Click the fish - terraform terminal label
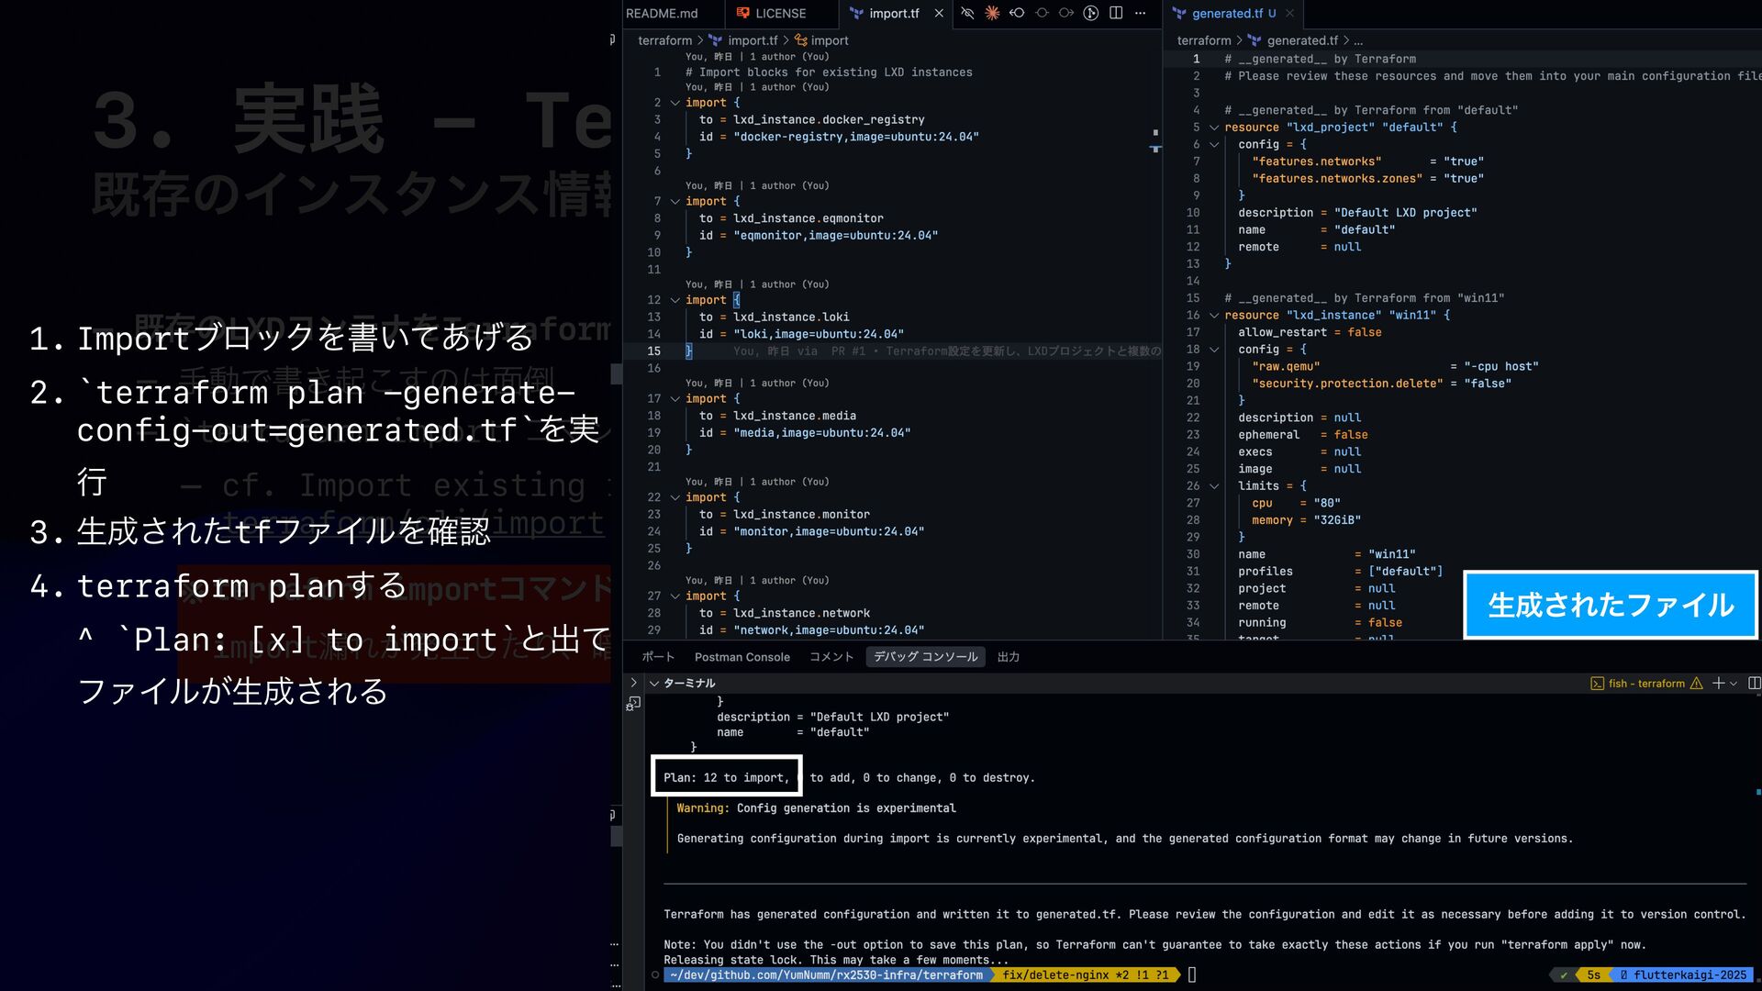The image size is (1762, 991). (x=1646, y=683)
